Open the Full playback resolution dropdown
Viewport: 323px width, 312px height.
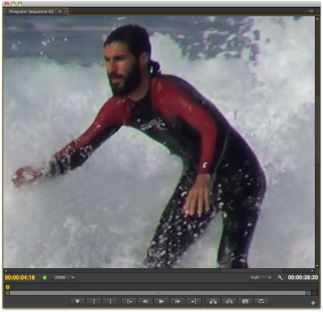261,277
